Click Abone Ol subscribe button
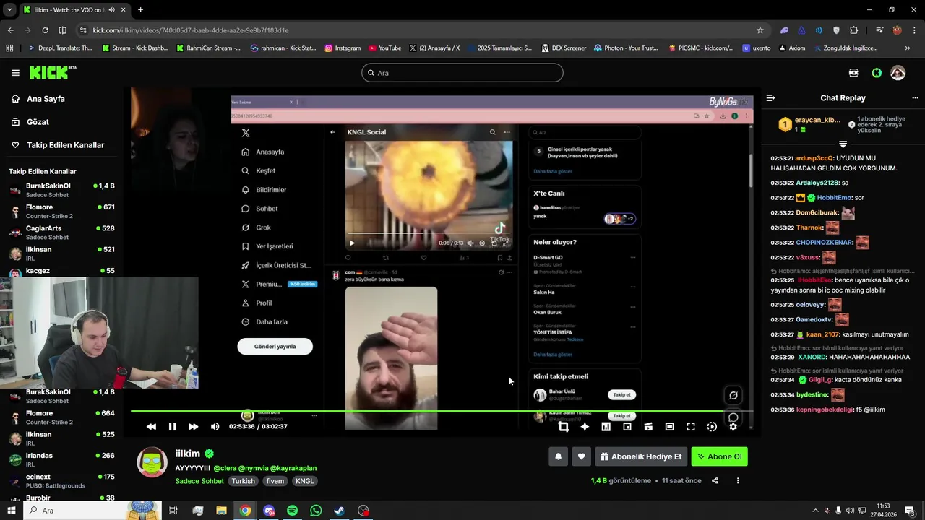Viewport: 925px width, 520px height. 719,456
